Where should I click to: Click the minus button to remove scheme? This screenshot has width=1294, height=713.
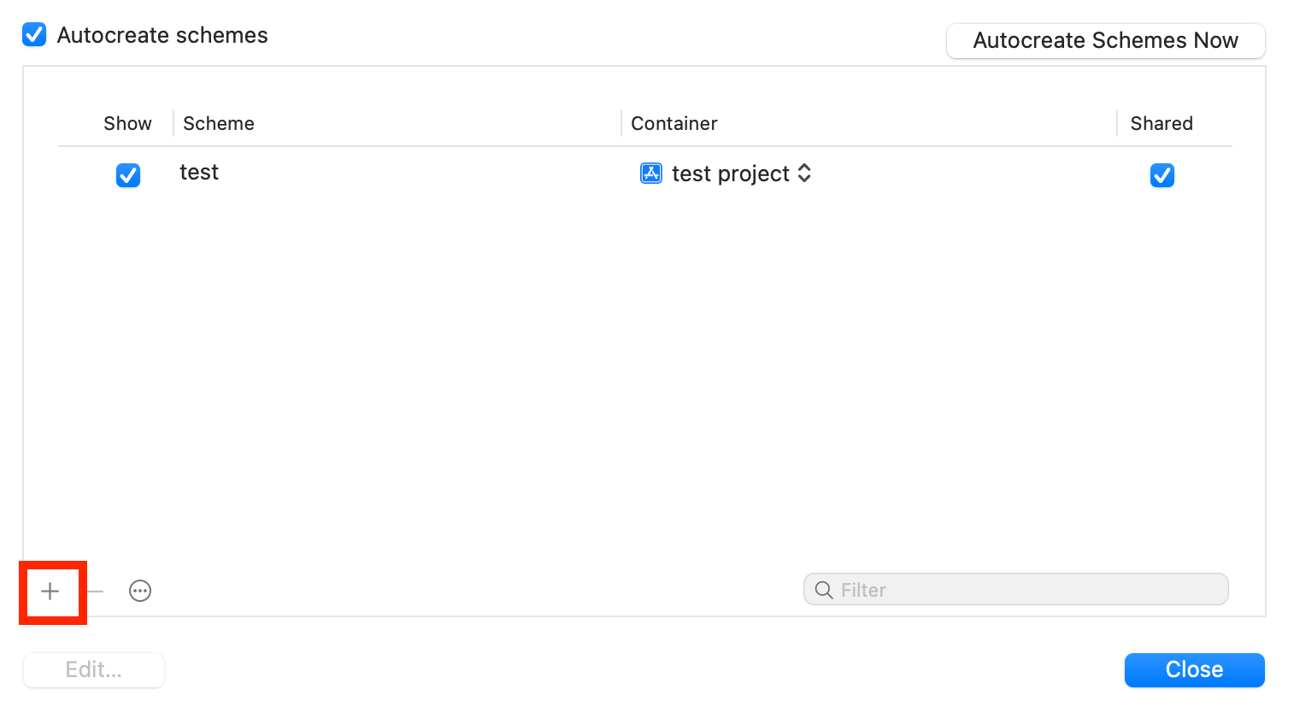(x=95, y=591)
